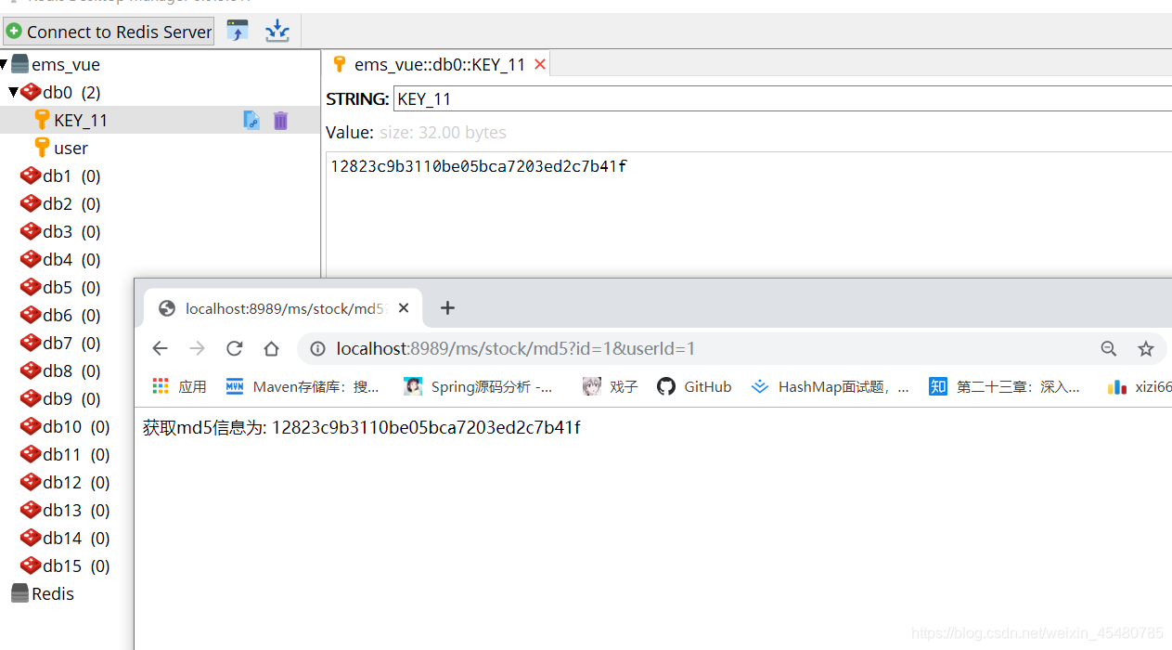Image resolution: width=1172 pixels, height=650 pixels.
Task: Select the ems_vue server icon
Action: (x=19, y=64)
